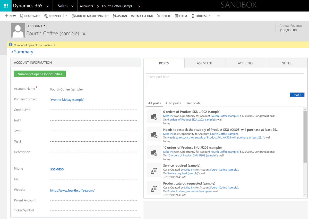
Task: Click the Email a Link icon
Action: click(x=133, y=16)
